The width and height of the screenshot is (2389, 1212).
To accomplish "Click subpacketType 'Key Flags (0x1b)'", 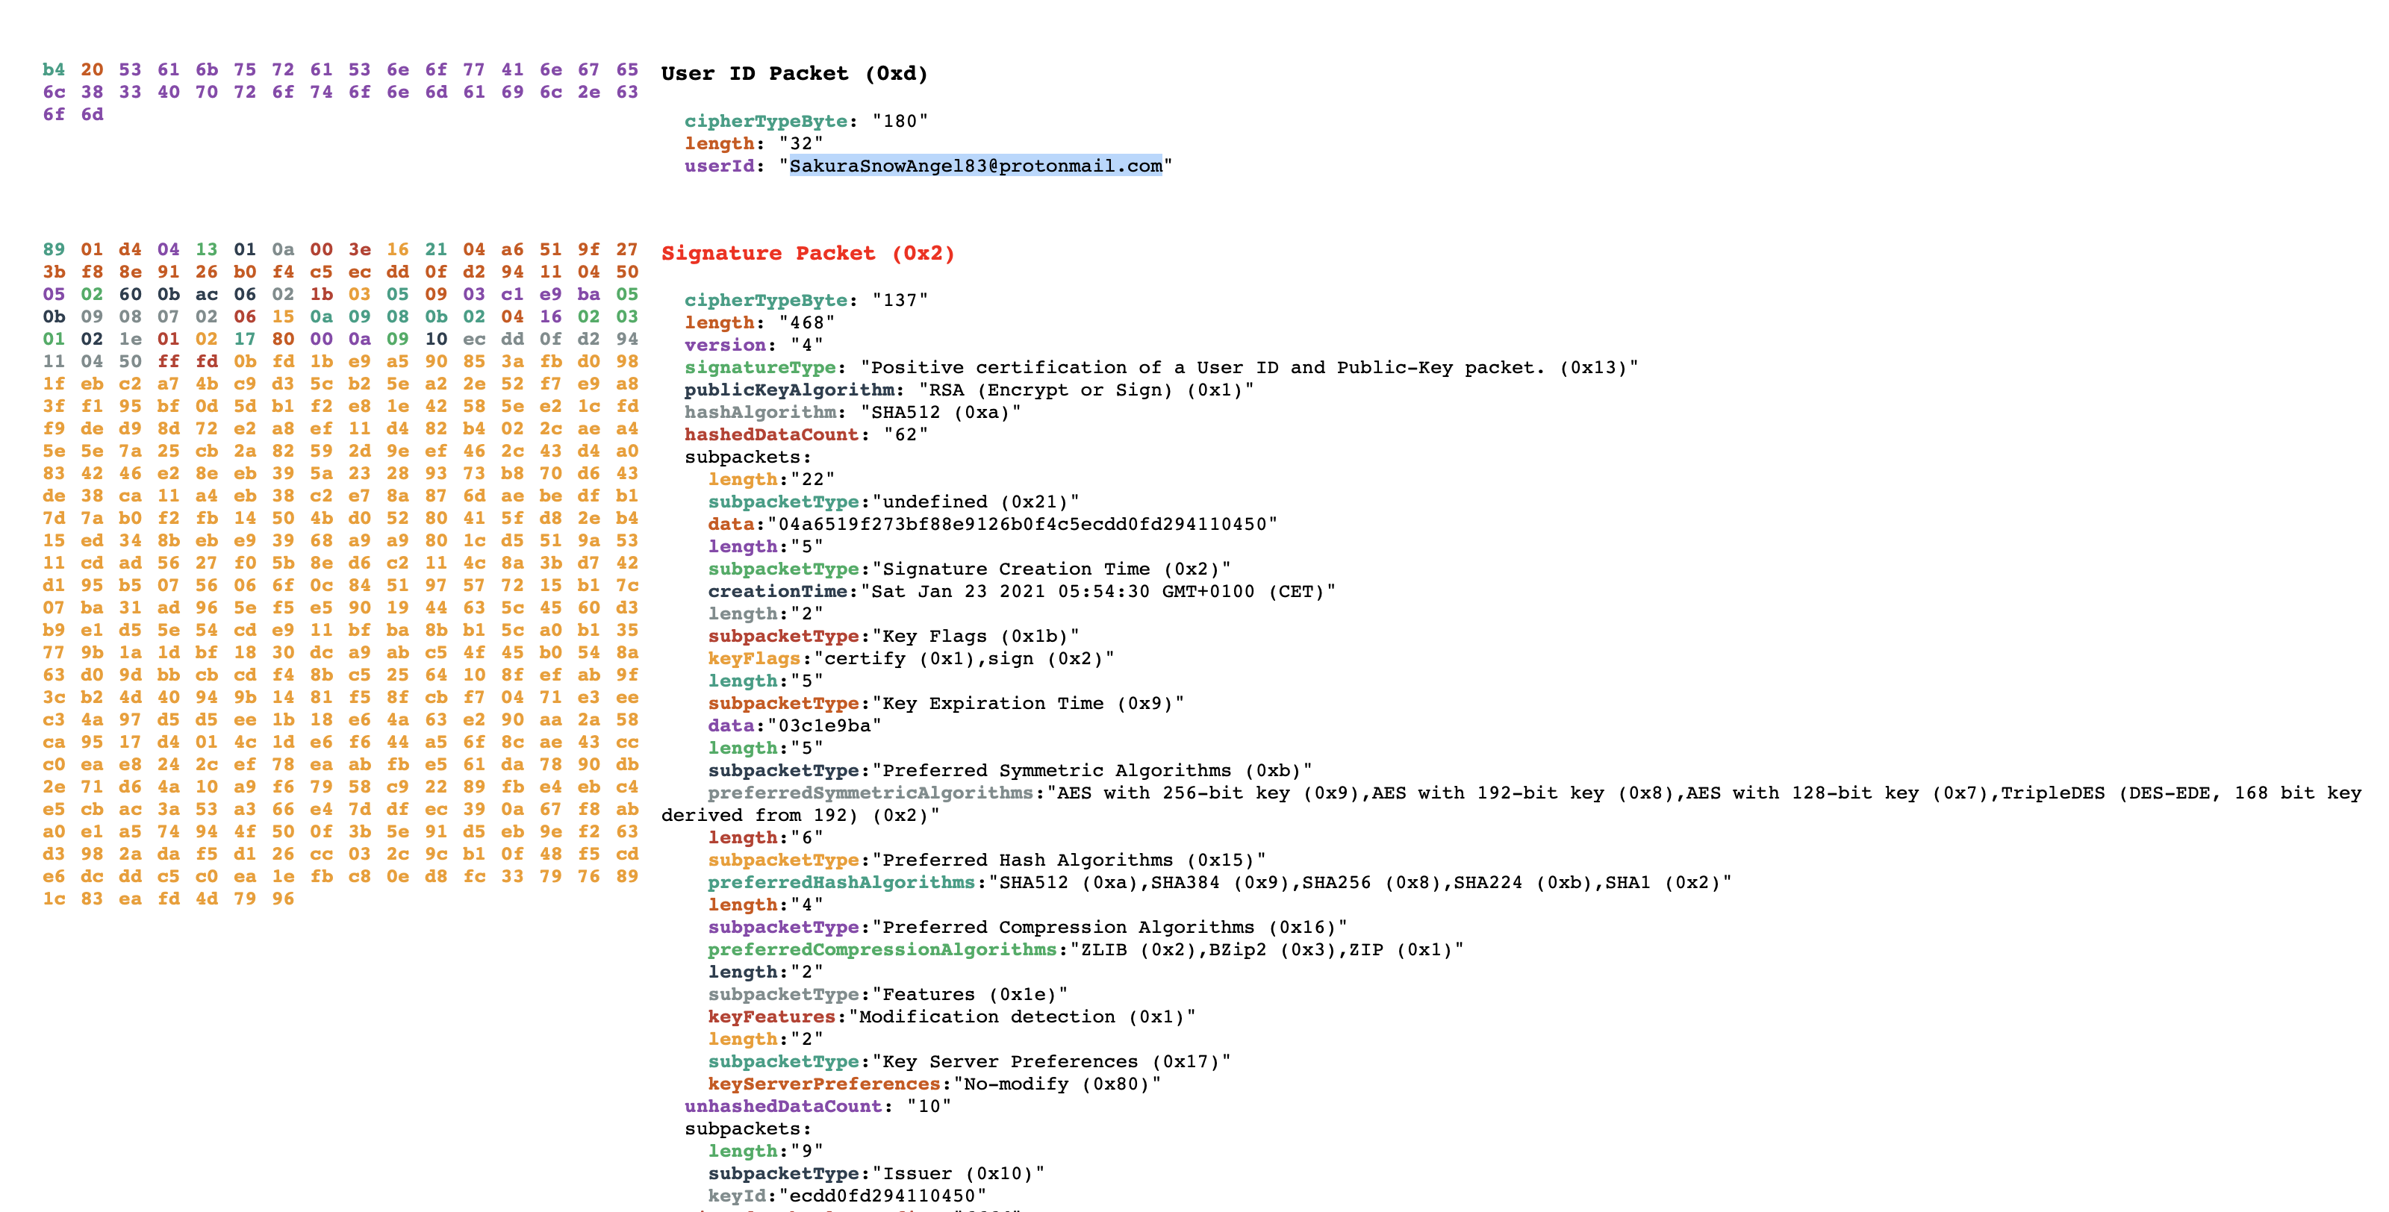I will pyautogui.click(x=894, y=636).
